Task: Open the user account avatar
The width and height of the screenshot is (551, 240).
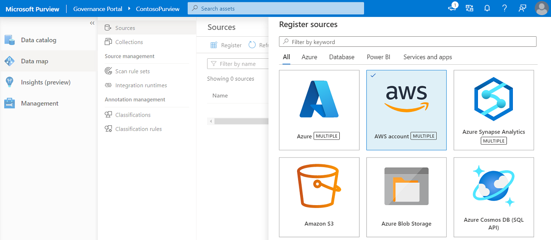Action: pyautogui.click(x=541, y=8)
